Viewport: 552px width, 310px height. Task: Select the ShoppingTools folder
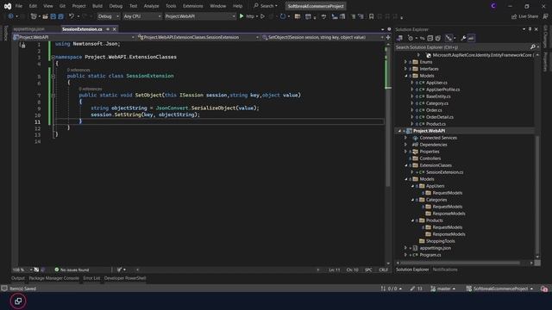[440, 241]
